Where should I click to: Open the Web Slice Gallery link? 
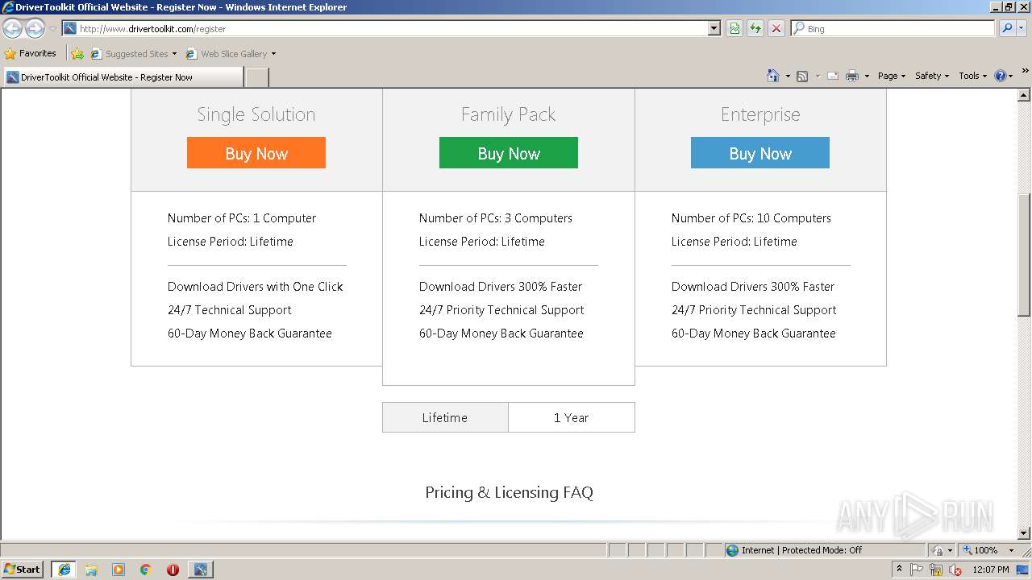click(231, 54)
